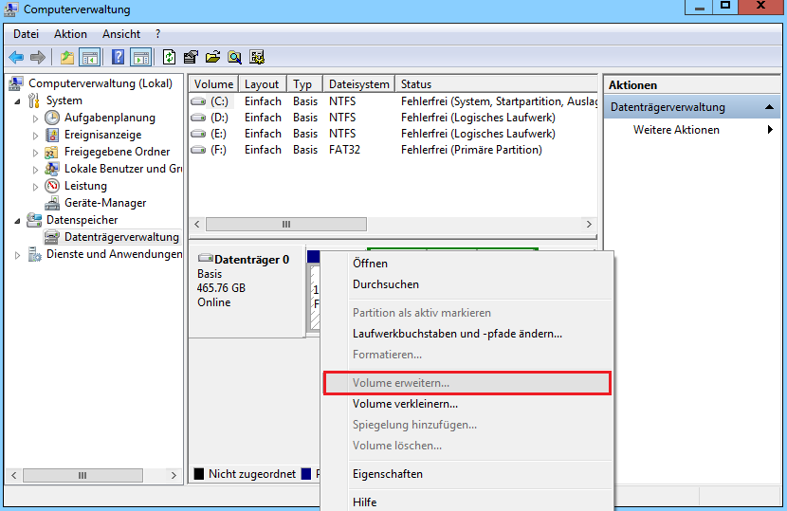This screenshot has height=511, width=787.
Task: Sort by the Status column header
Action: point(496,84)
